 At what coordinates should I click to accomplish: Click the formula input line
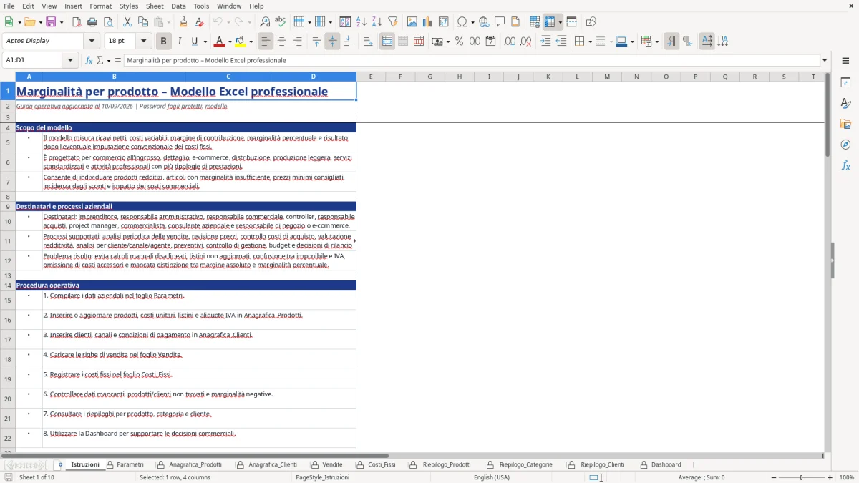click(x=472, y=60)
